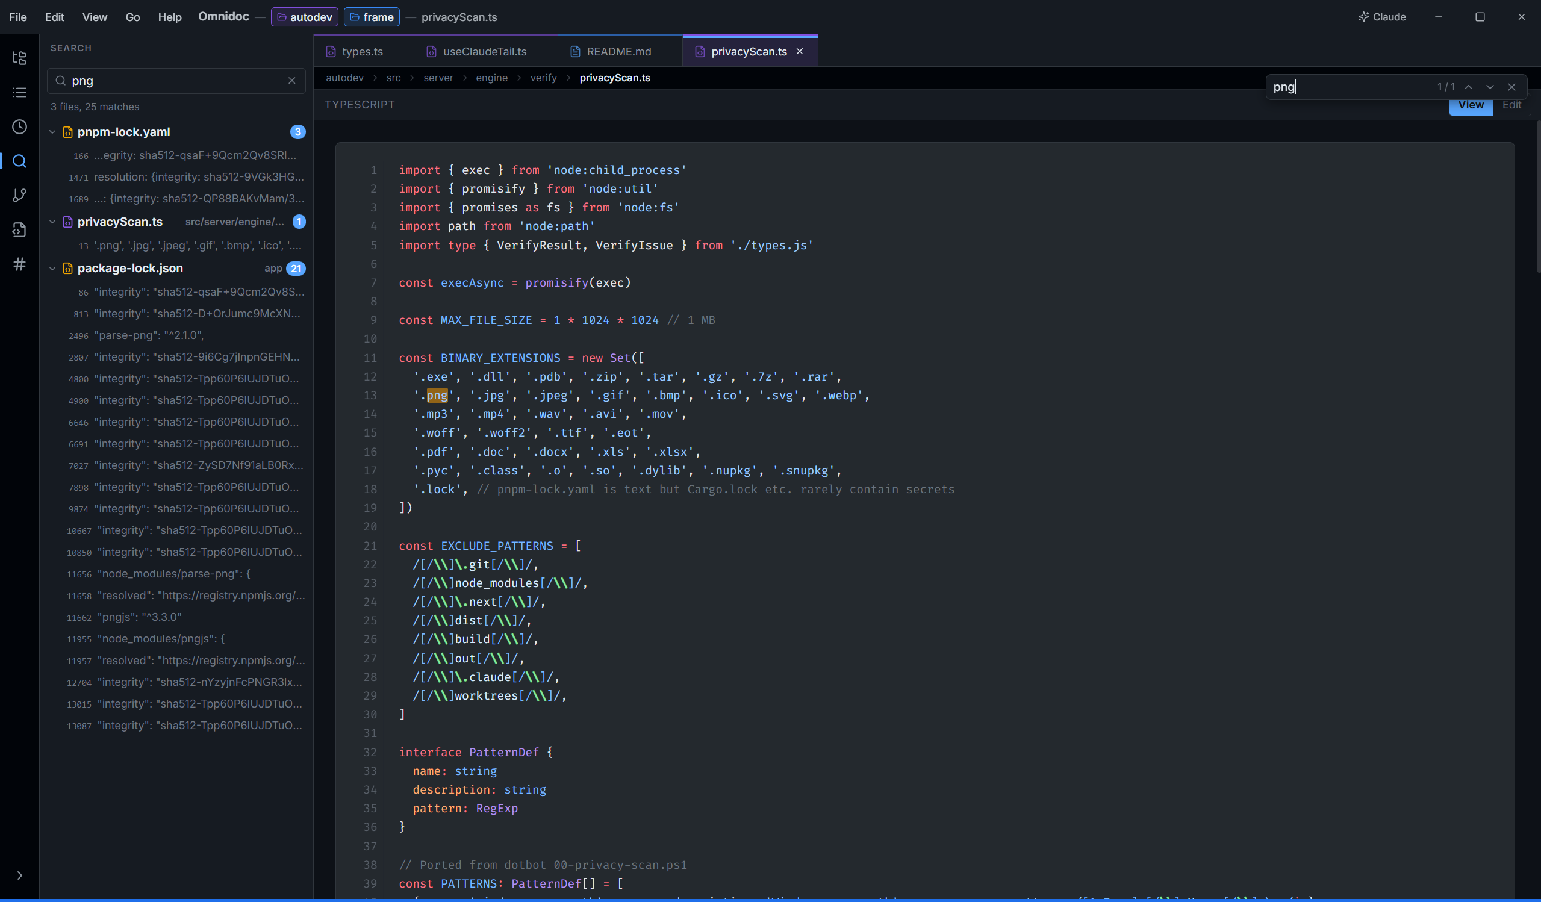Open package-lock.json match on line 813
This screenshot has height=902, width=1541.
[x=176, y=314]
